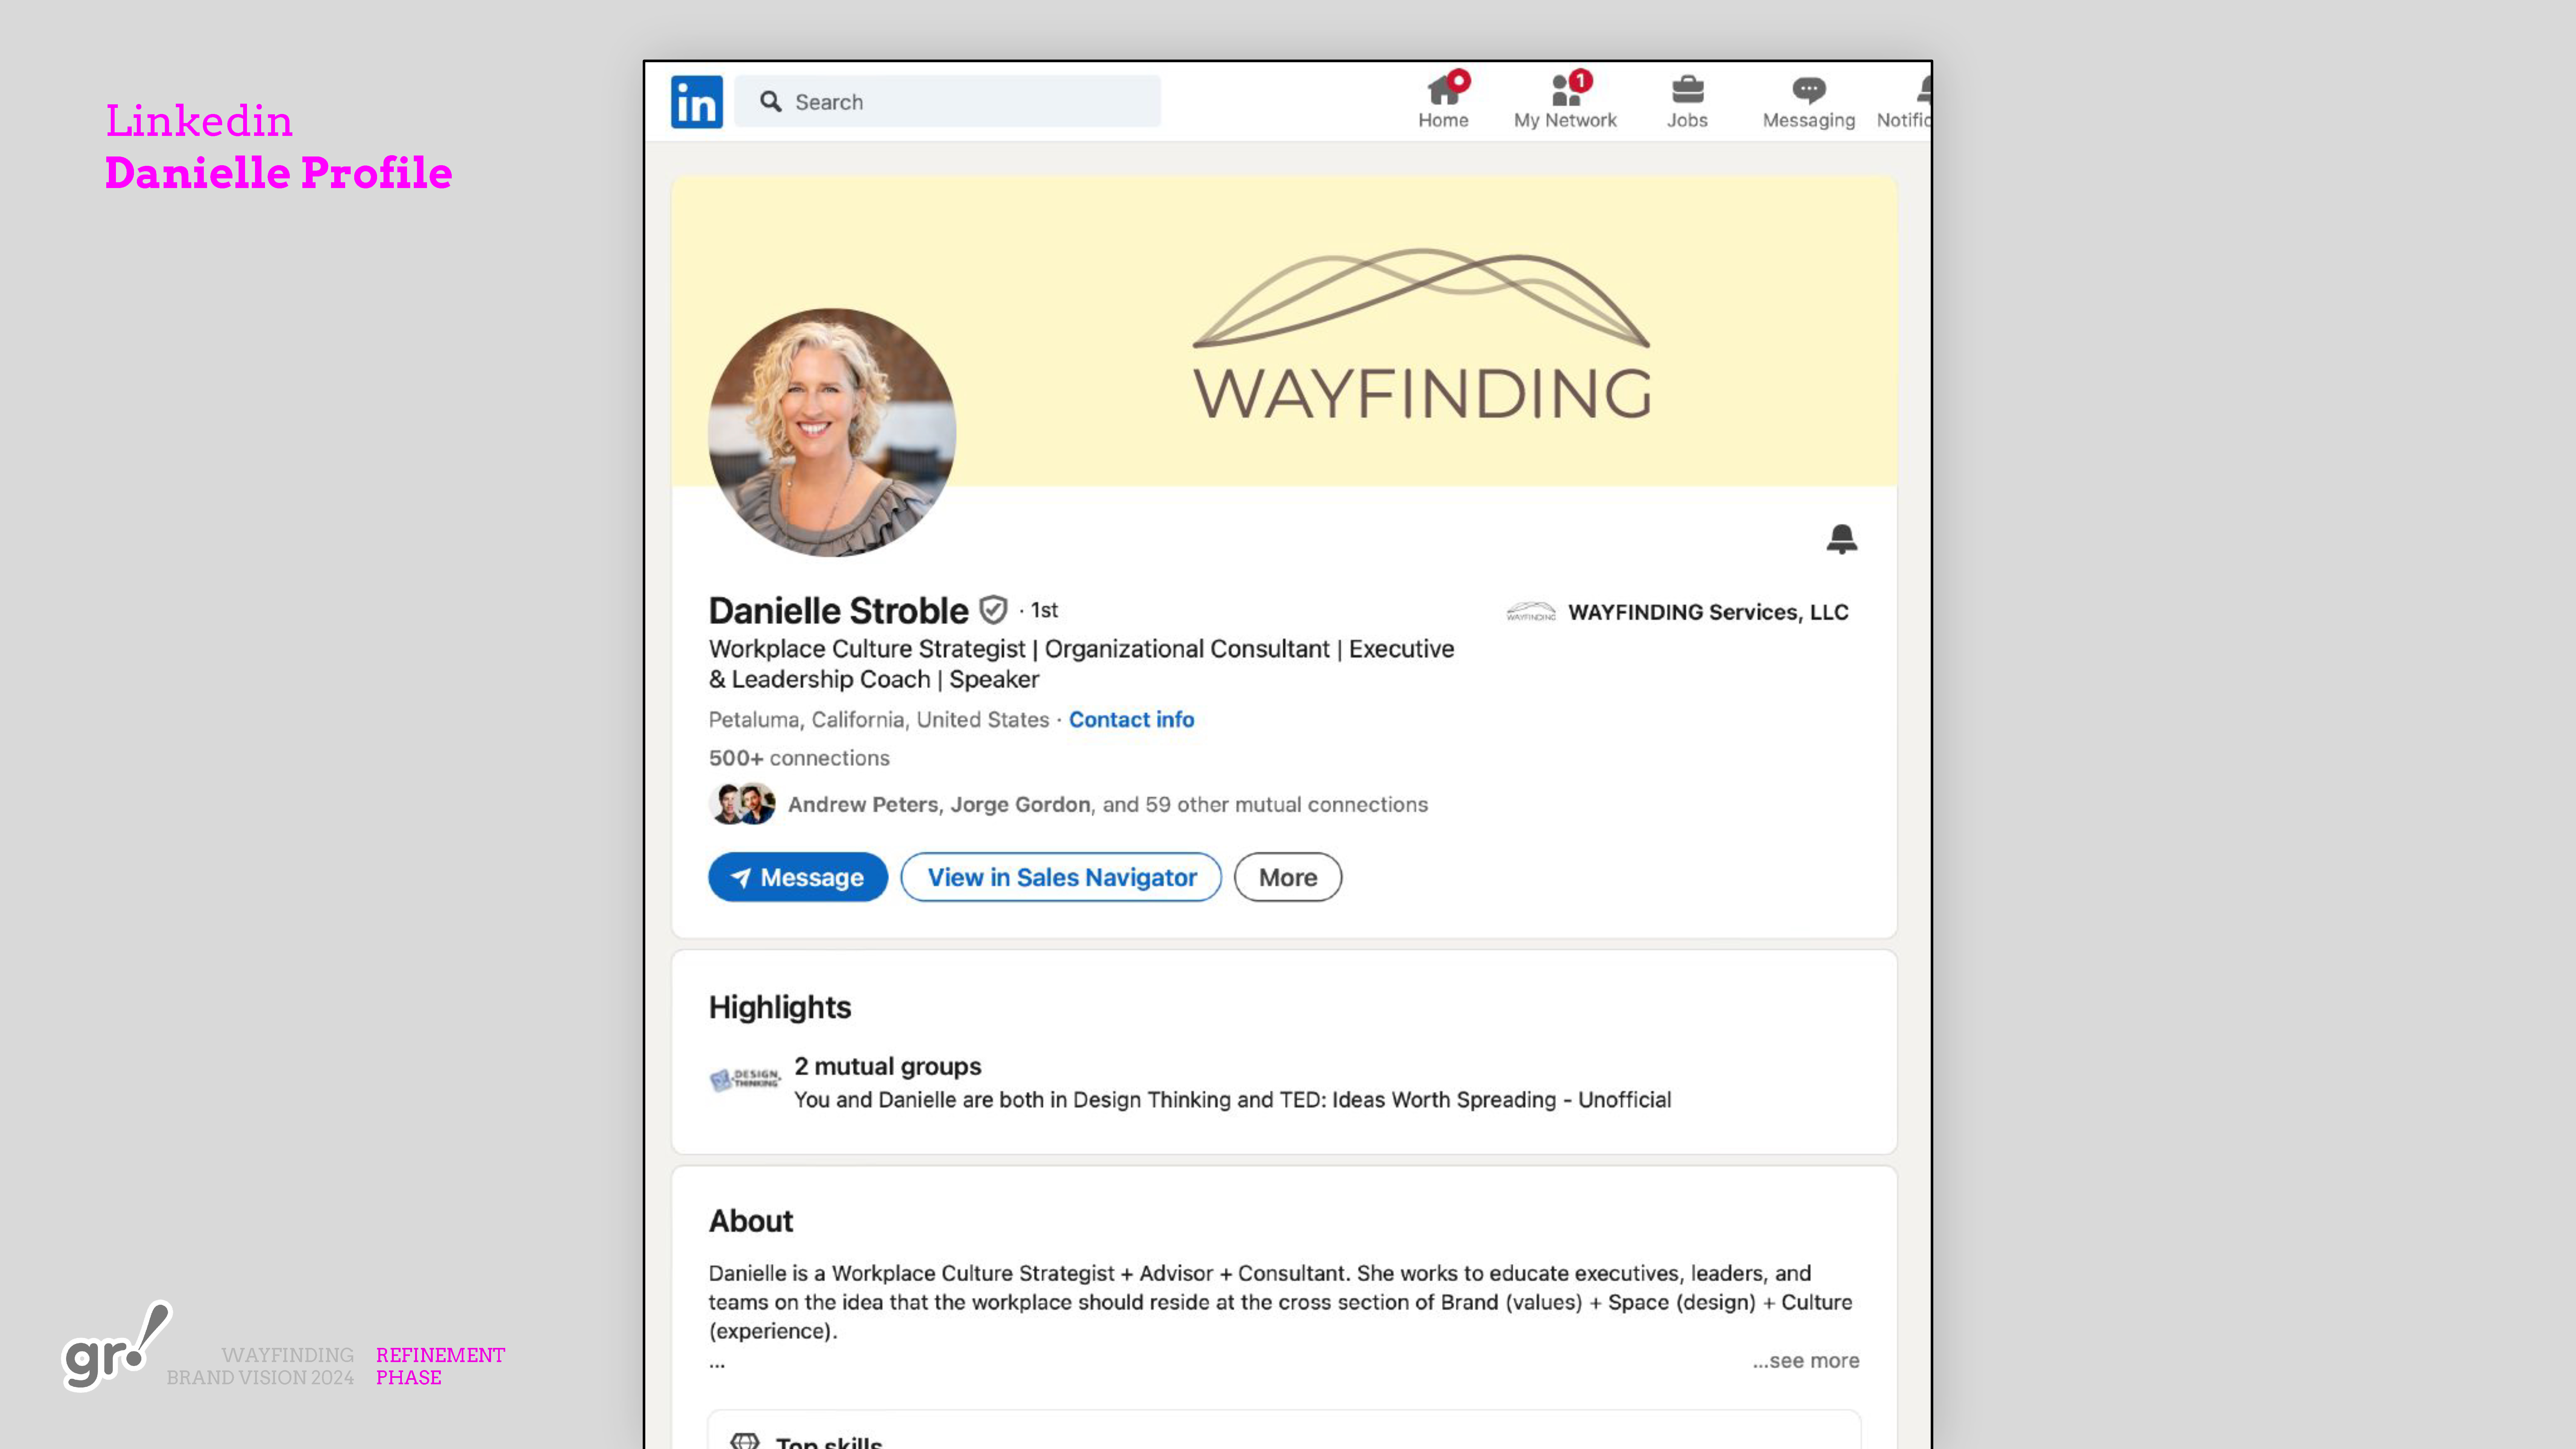This screenshot has width=2576, height=1449.
Task: Click the 500+ connections text
Action: coord(799,758)
